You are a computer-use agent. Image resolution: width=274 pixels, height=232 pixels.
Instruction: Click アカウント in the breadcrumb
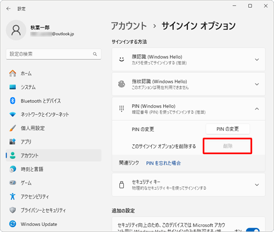129,26
